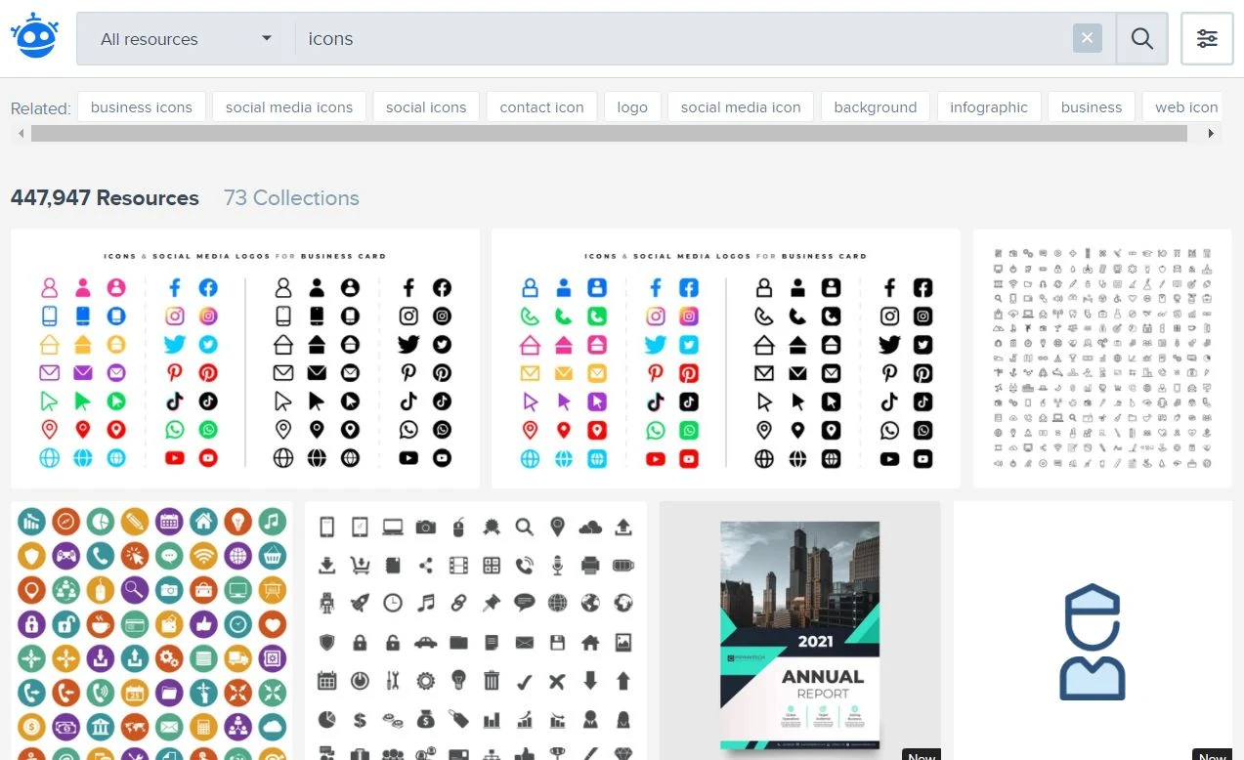Open second square-style business card icons thumbnail
The image size is (1244, 760).
pos(726,359)
